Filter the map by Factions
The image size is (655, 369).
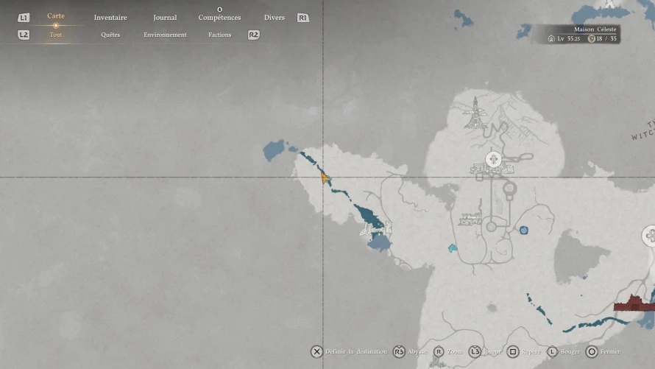click(220, 35)
